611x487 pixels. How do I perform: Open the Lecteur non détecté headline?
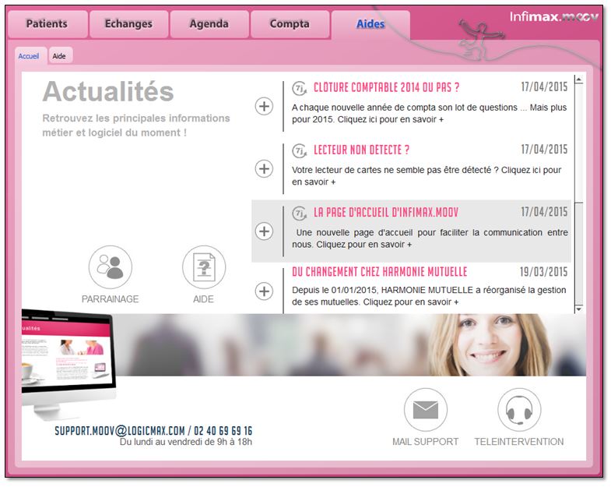pyautogui.click(x=362, y=150)
